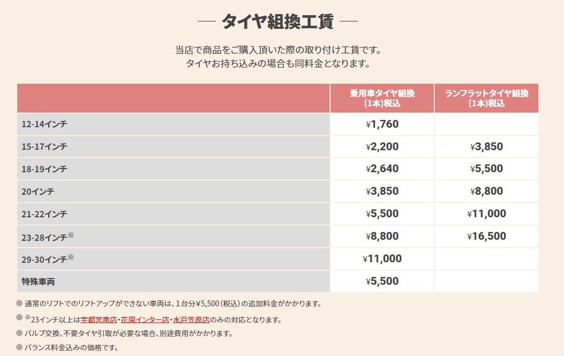Select the 21-22インチ row label
Image resolution: width=564 pixels, height=356 pixels.
click(x=44, y=214)
